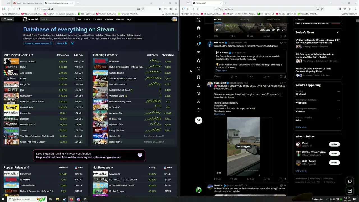
Task: Open X Home from sidebar
Action: coord(199,28)
